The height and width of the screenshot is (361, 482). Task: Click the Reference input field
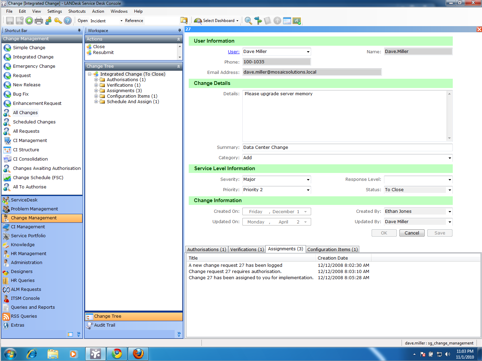162,21
